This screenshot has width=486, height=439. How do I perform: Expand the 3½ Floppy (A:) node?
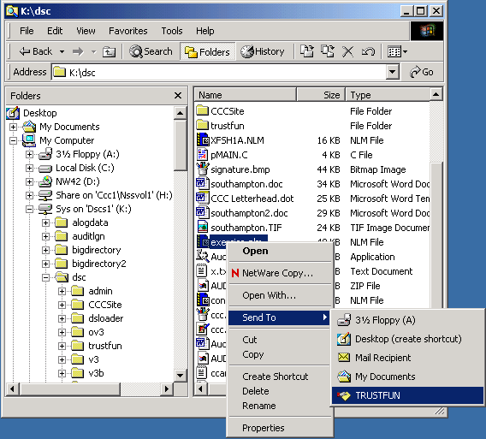pos(29,154)
